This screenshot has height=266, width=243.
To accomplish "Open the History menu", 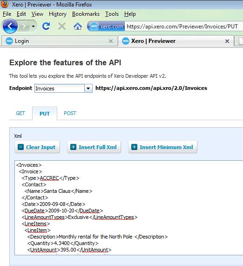I will click(x=58, y=14).
